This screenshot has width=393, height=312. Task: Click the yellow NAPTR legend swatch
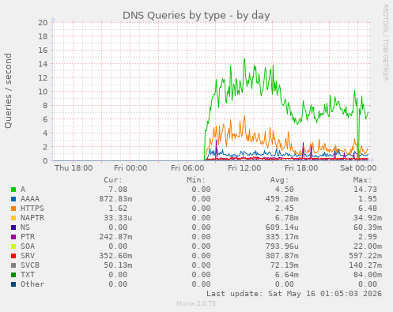pyautogui.click(x=13, y=218)
